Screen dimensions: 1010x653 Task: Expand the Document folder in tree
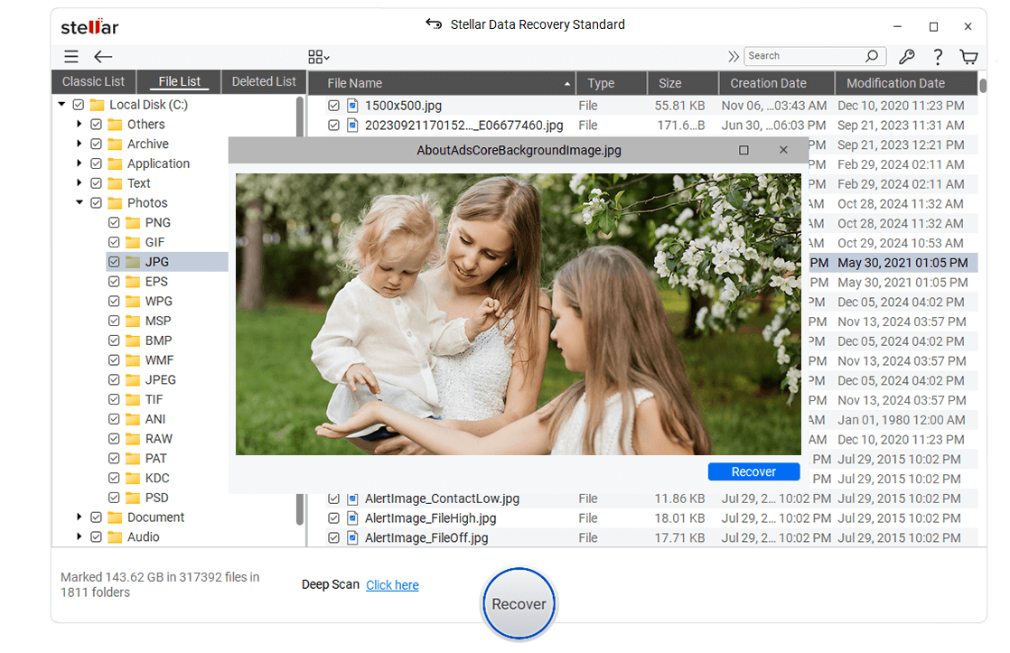pos(79,517)
